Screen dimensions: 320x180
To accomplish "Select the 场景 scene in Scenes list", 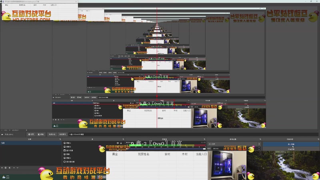I will (x=31, y=143).
